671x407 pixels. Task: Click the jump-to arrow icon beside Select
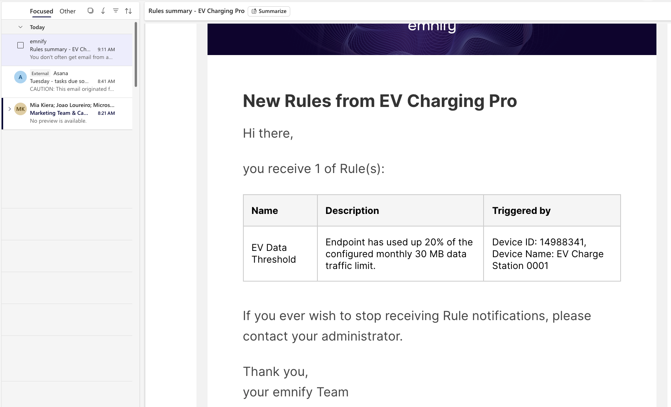tap(103, 11)
